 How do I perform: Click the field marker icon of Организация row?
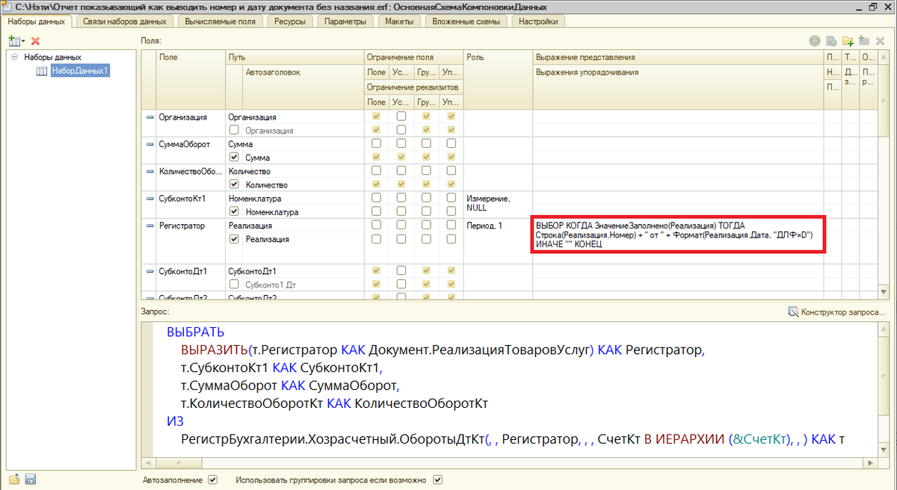point(149,117)
